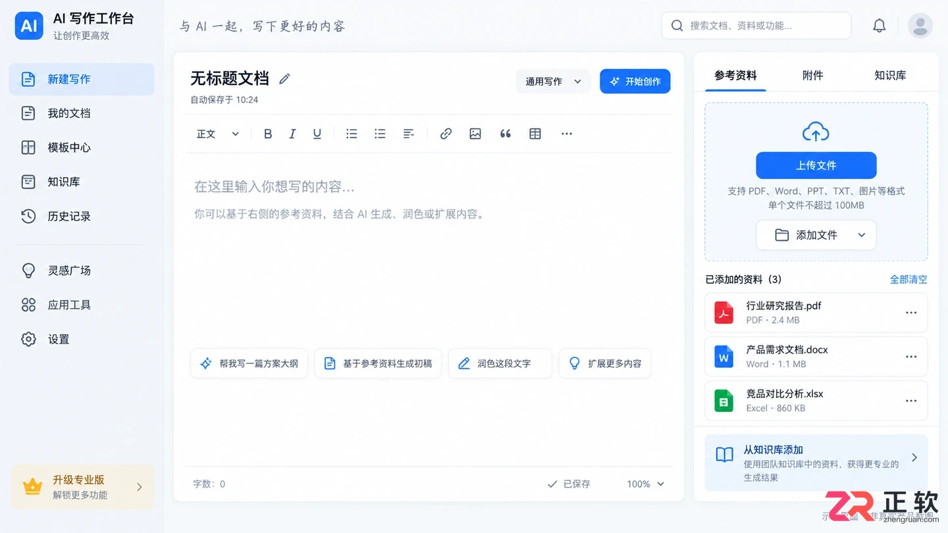Open more toolbar options ellipsis
Viewport: 948px width, 533px height.
(x=567, y=134)
